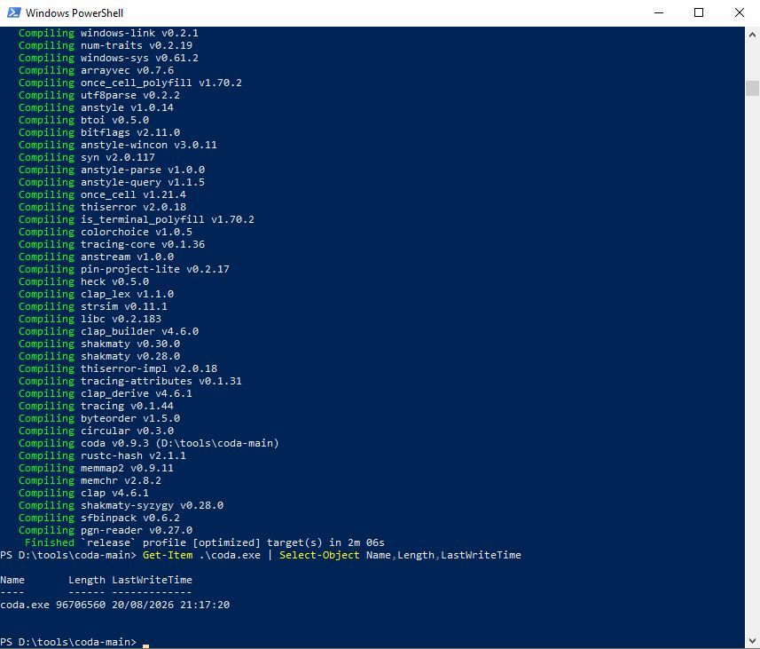Click 'thiserror-impl v2.0.18' text

tap(149, 369)
